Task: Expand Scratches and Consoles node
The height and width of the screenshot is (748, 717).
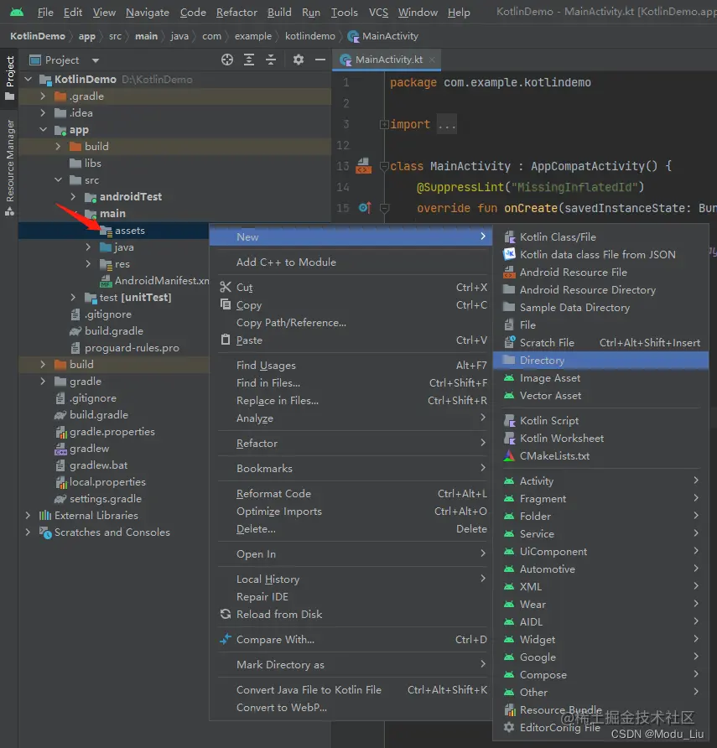Action: coord(29,532)
